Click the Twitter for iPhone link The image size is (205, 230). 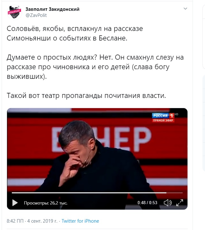(80, 221)
